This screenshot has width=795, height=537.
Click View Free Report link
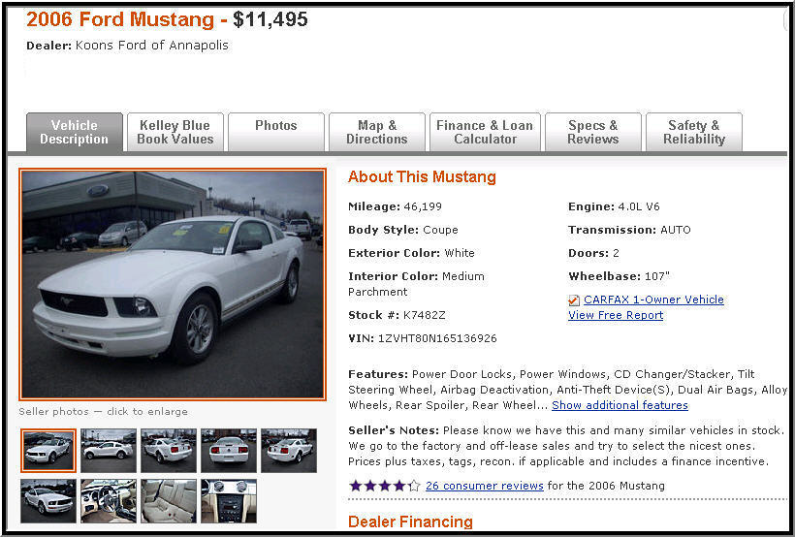(x=616, y=315)
